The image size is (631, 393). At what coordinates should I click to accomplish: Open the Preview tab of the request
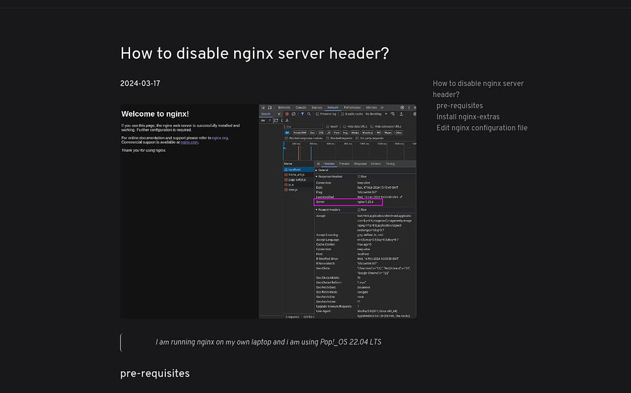[345, 164]
